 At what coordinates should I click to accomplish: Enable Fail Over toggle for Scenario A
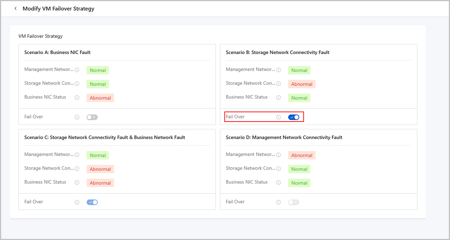92,117
